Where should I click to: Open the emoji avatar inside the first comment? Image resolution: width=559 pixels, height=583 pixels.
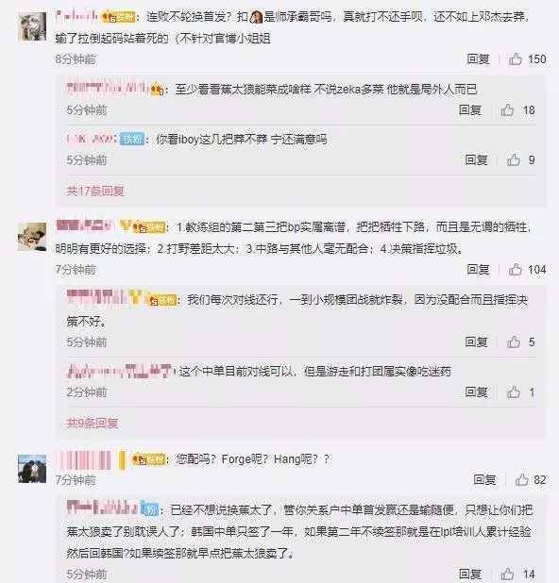pyautogui.click(x=256, y=17)
